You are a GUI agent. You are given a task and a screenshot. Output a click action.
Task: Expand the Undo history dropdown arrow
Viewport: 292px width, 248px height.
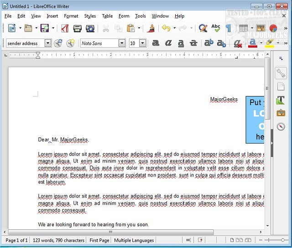[174, 28]
